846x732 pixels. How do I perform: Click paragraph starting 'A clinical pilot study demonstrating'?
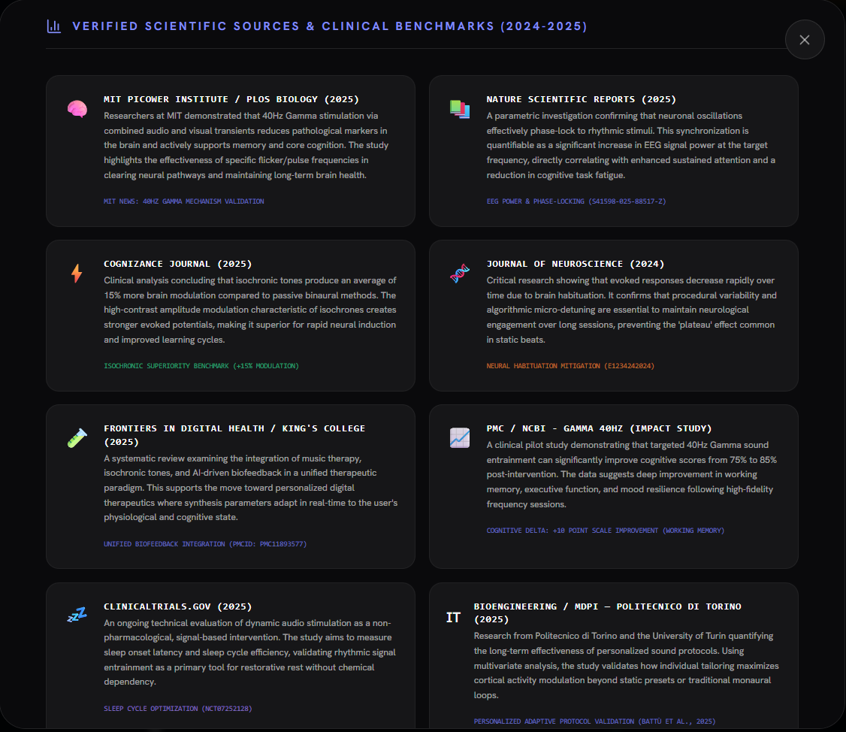pos(632,474)
